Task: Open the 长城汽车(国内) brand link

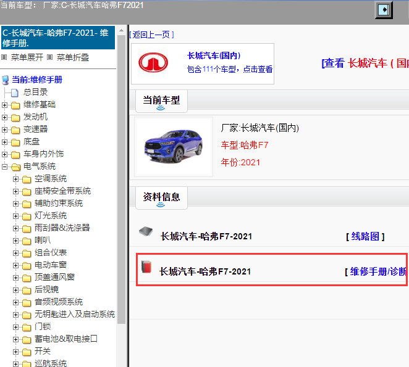Action: (214, 56)
